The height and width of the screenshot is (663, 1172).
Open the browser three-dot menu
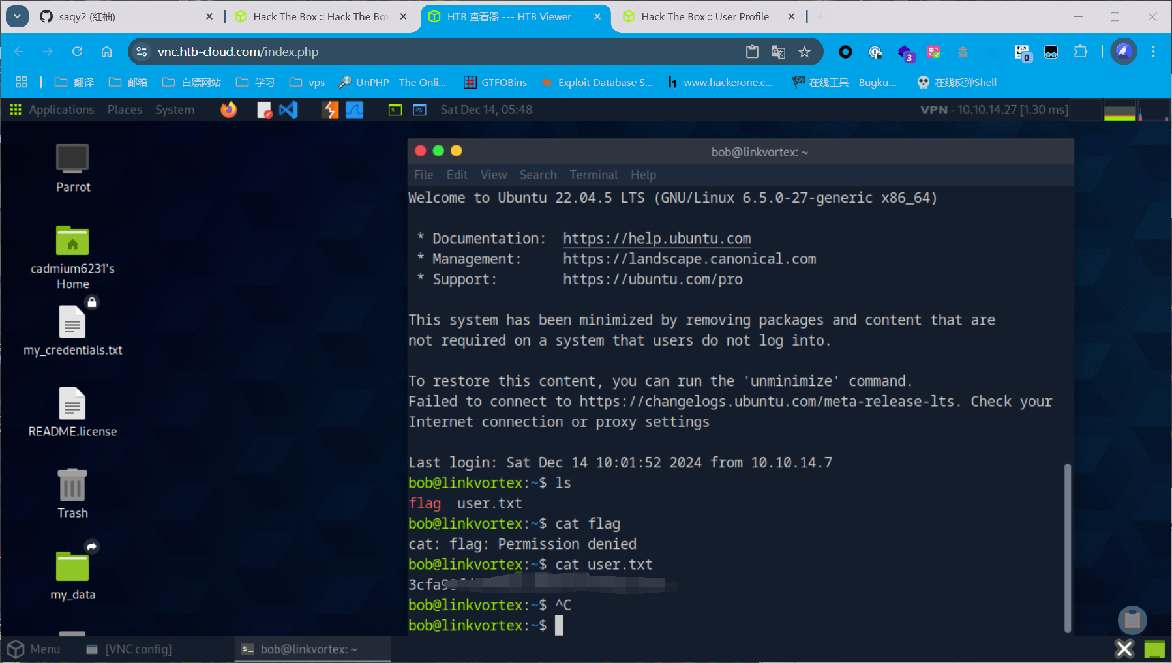(1153, 52)
